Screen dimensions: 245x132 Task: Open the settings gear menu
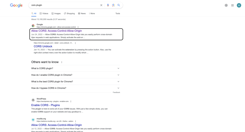(226, 5)
